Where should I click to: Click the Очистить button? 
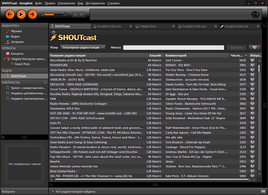pos(236,48)
